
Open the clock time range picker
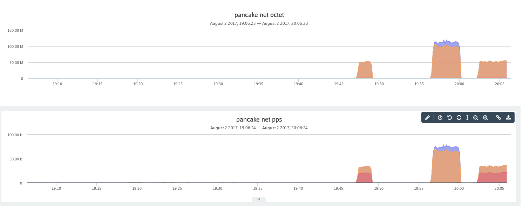point(440,118)
